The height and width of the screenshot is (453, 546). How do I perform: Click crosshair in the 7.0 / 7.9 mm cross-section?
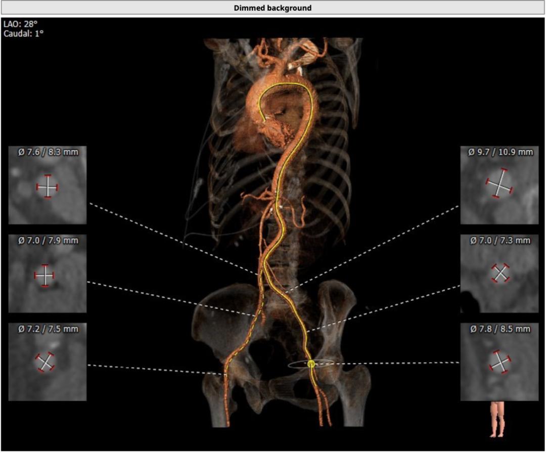pos(44,276)
